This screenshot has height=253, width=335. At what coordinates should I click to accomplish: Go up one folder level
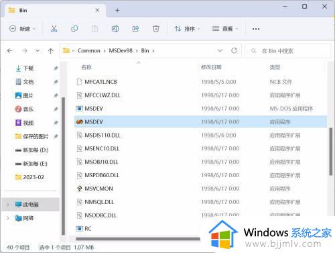point(51,51)
